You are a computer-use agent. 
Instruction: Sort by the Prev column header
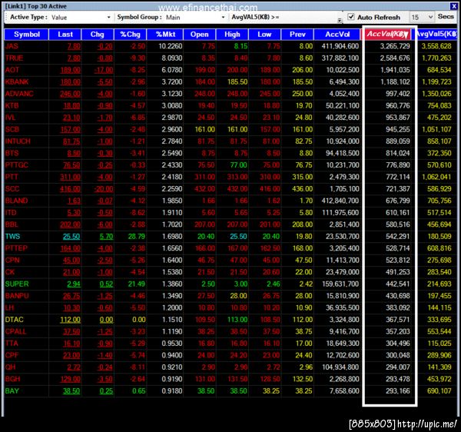(x=297, y=35)
